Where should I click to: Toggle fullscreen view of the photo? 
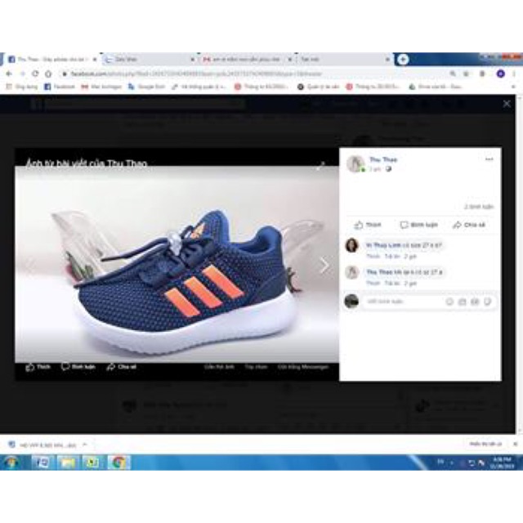[321, 165]
